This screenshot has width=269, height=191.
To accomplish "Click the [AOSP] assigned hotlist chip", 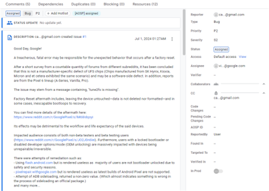I will (x=87, y=13).
